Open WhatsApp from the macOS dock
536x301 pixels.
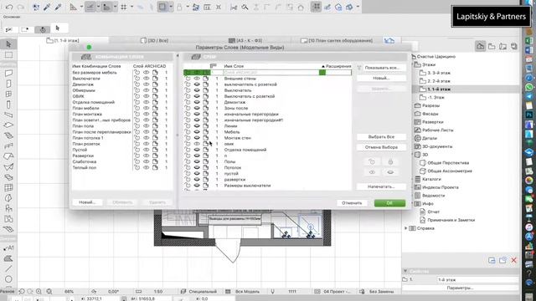(x=529, y=87)
